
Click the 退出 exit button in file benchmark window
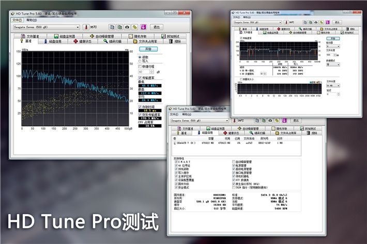(x=337, y=22)
